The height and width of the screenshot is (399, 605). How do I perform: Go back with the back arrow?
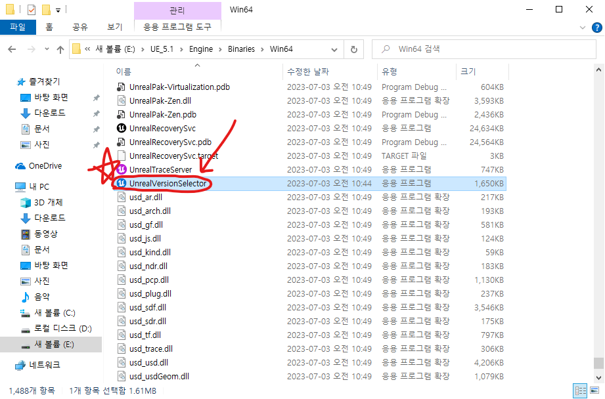click(12, 49)
